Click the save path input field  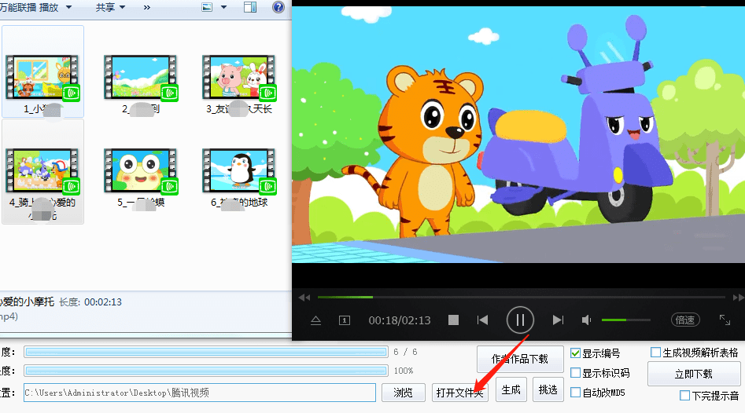pyautogui.click(x=200, y=393)
